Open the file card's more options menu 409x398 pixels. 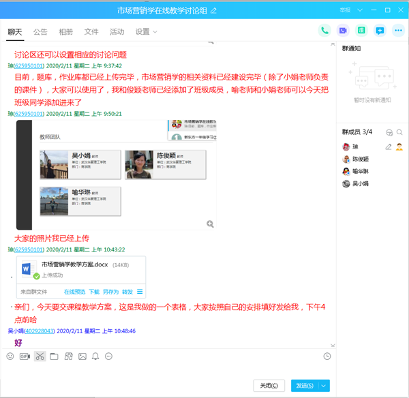140,292
